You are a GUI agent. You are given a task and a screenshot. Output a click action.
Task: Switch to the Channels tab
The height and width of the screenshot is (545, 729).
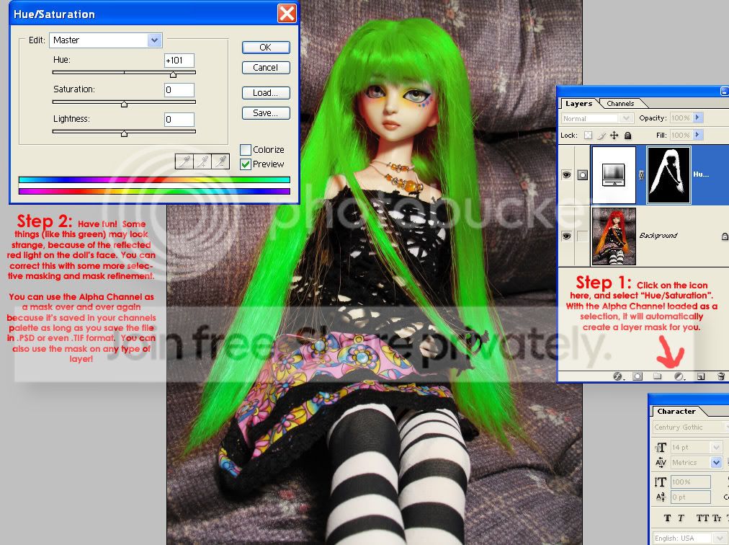[x=620, y=104]
